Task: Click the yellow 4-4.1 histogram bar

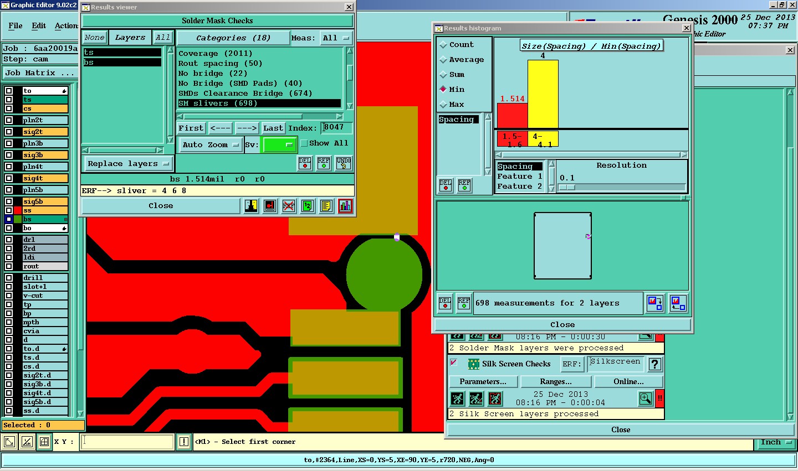Action: (x=543, y=94)
